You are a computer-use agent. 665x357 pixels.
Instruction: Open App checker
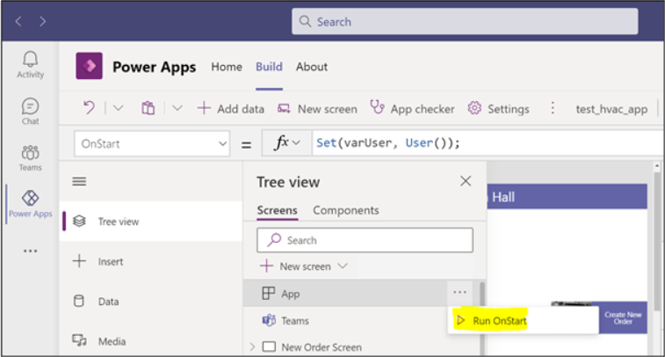(x=412, y=108)
